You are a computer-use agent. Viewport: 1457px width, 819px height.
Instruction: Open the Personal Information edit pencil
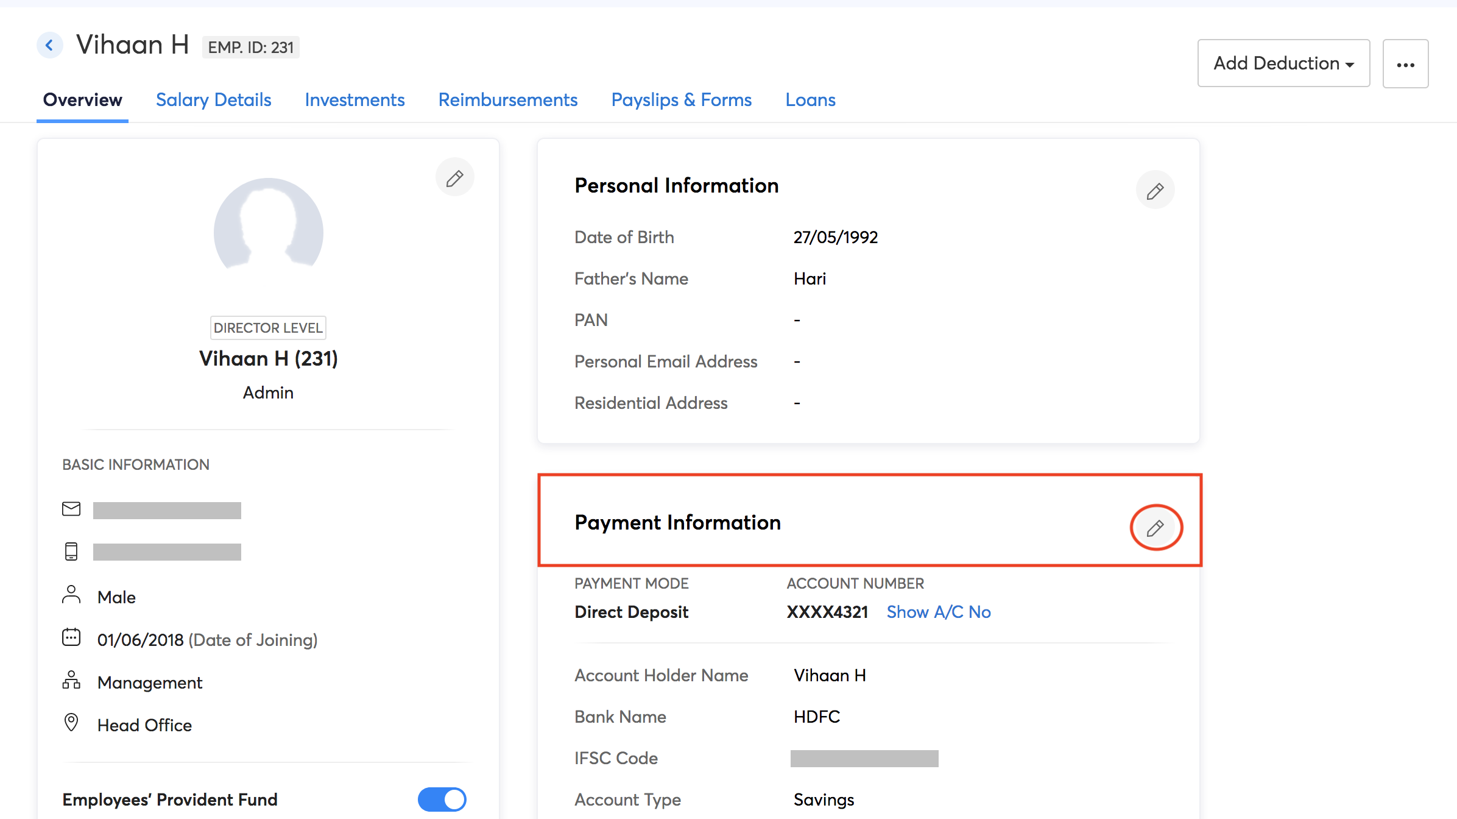[x=1155, y=190]
